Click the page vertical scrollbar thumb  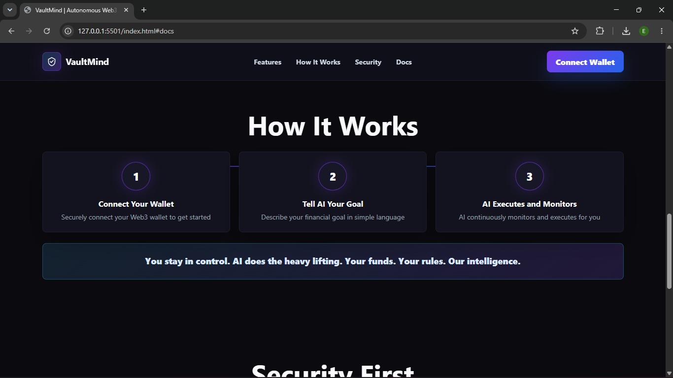click(669, 251)
